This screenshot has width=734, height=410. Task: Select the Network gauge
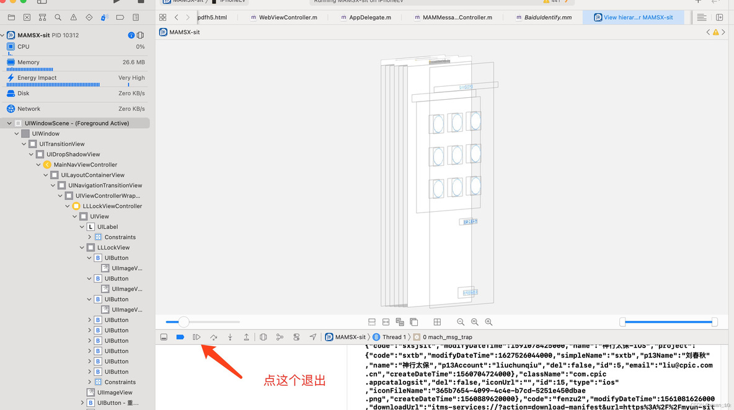pos(76,109)
